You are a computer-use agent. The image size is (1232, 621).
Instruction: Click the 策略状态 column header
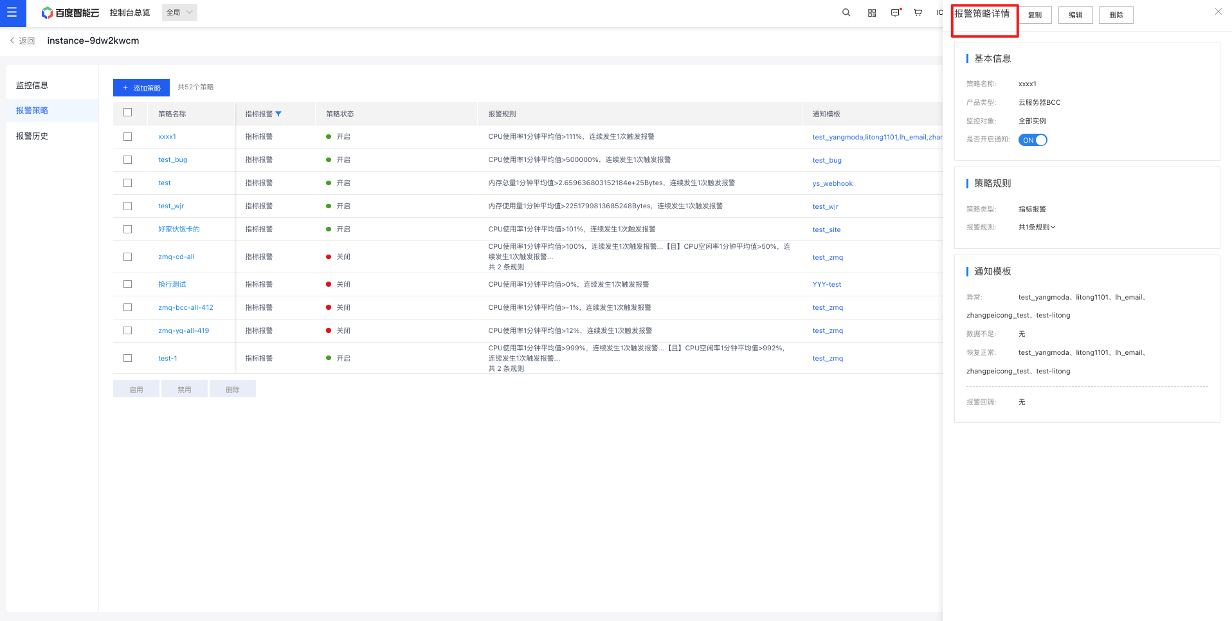[340, 114]
